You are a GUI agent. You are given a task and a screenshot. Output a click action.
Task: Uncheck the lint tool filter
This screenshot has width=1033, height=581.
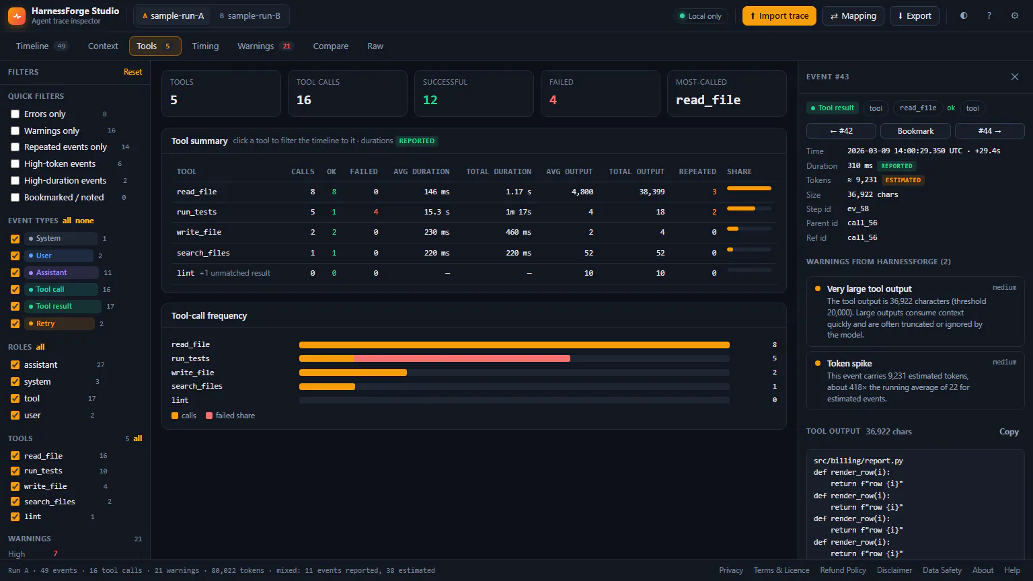pyautogui.click(x=15, y=517)
